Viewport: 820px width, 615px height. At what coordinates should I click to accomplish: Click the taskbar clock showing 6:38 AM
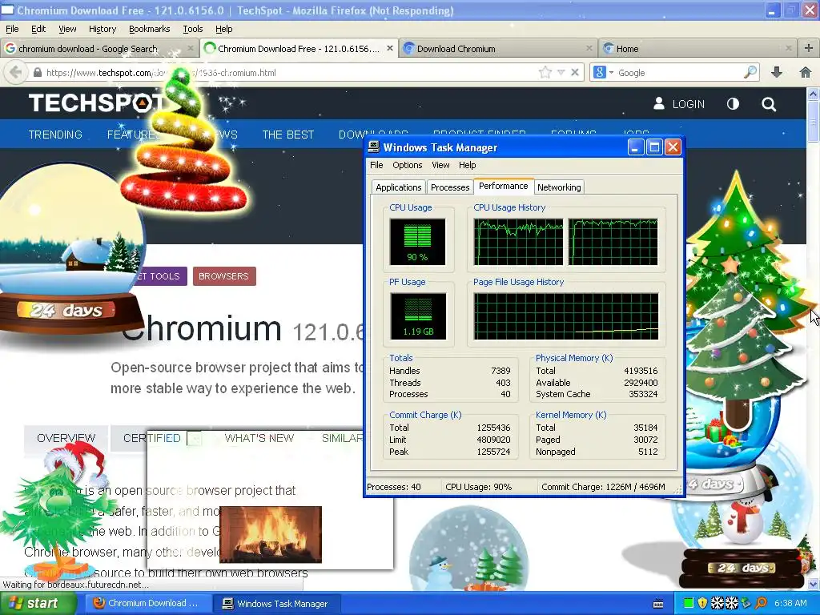click(x=790, y=603)
